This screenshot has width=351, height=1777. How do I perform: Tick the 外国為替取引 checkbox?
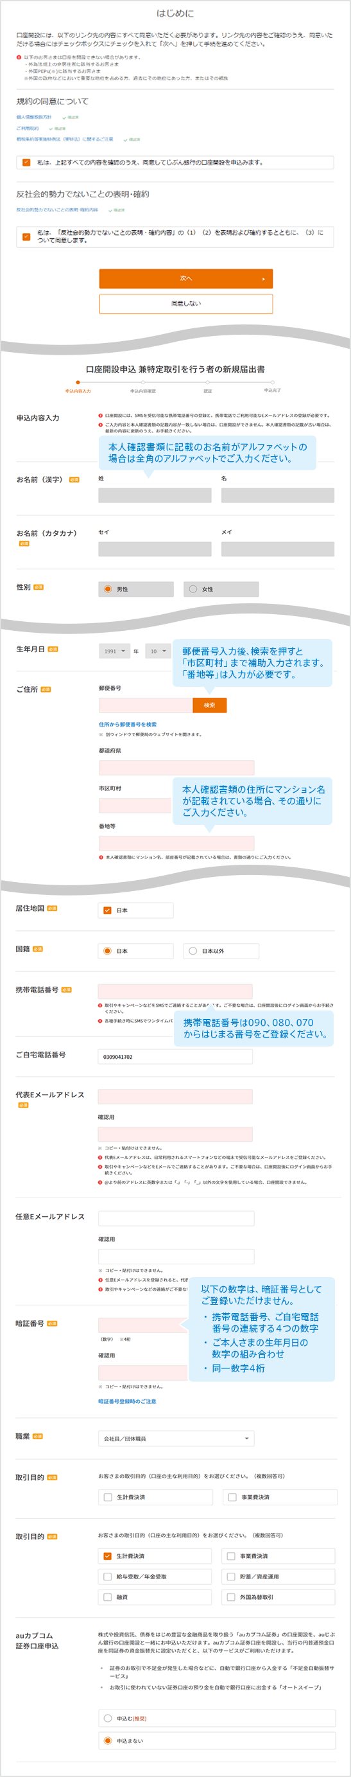231,1597
